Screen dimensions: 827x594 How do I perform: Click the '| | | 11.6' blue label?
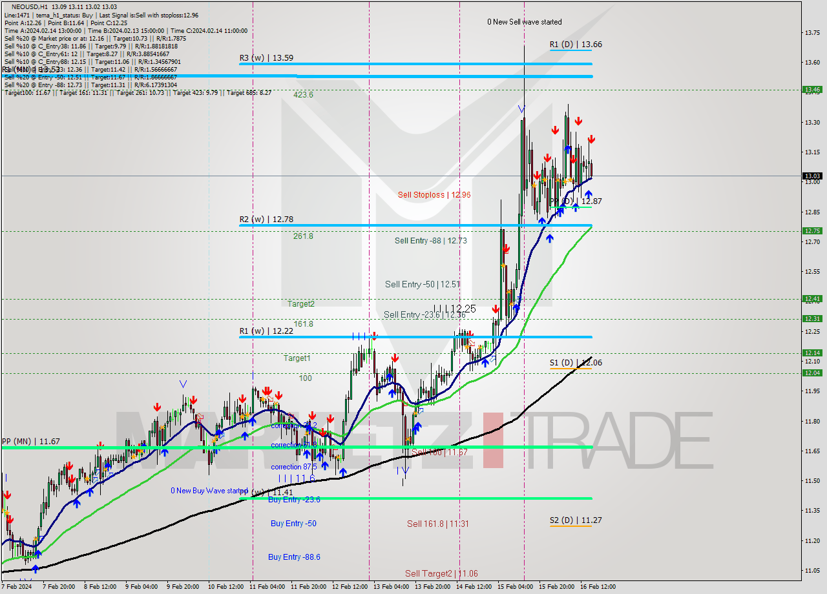click(296, 478)
